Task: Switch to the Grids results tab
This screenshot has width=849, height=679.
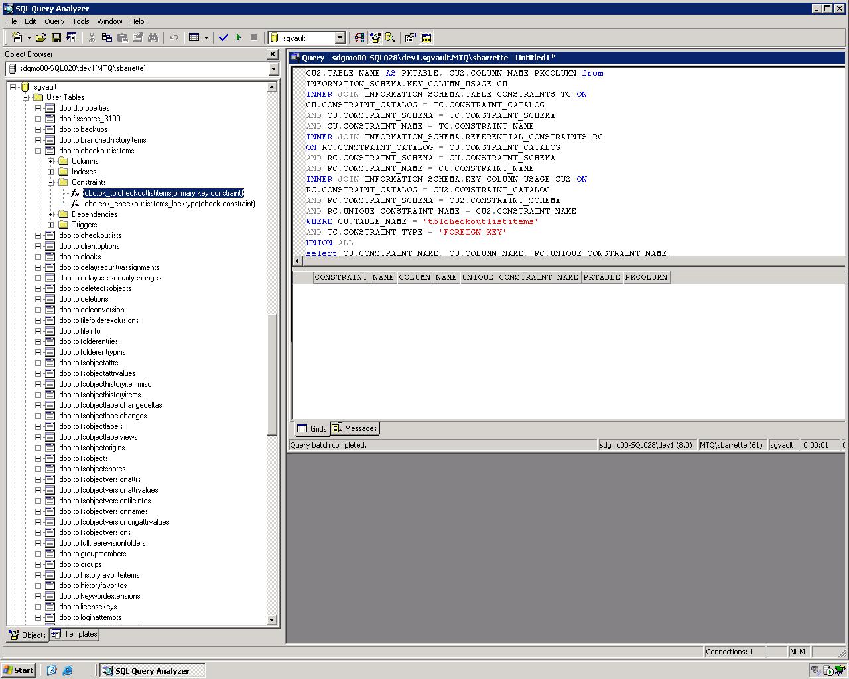Action: pos(312,428)
